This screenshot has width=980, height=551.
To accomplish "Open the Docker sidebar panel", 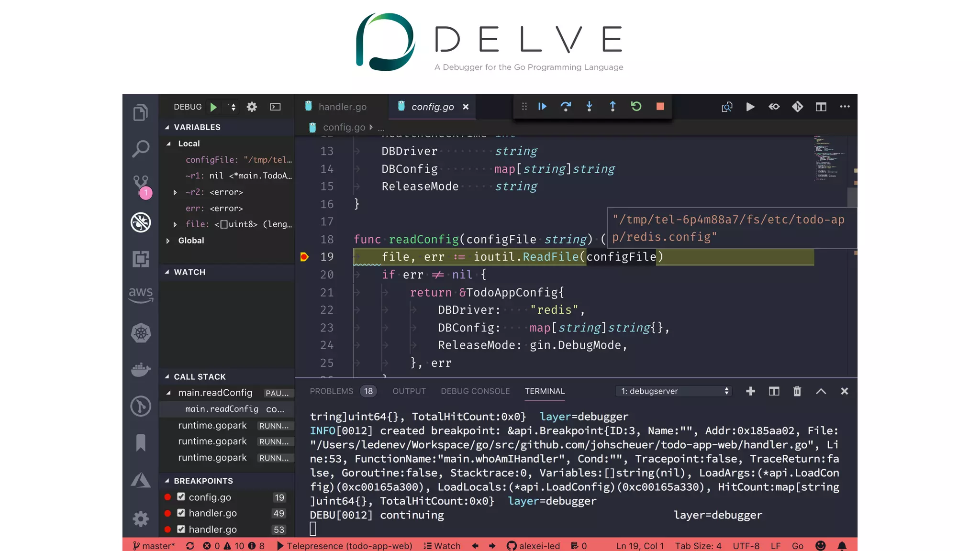I will (141, 370).
